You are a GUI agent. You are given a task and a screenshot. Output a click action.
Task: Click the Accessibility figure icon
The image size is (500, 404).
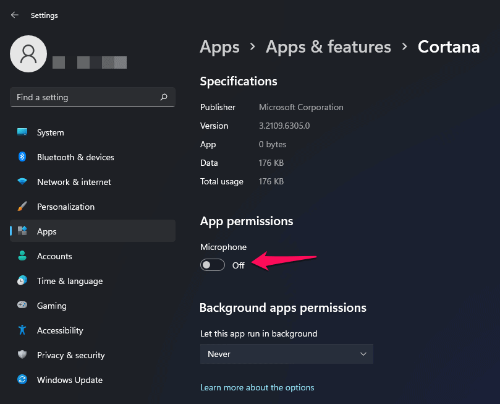(x=22, y=330)
